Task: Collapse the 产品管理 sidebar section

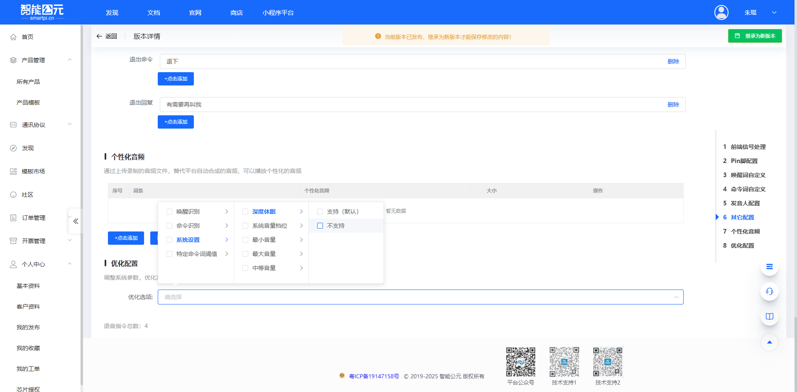Action: point(70,60)
